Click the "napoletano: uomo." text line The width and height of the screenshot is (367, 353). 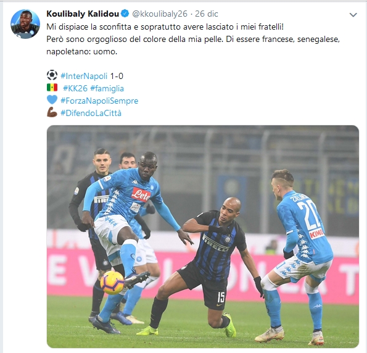click(81, 52)
